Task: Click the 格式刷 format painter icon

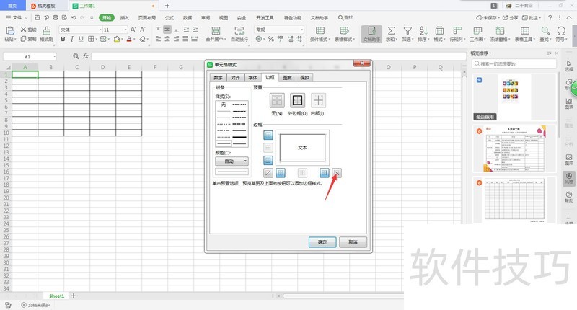Action: tap(46, 30)
